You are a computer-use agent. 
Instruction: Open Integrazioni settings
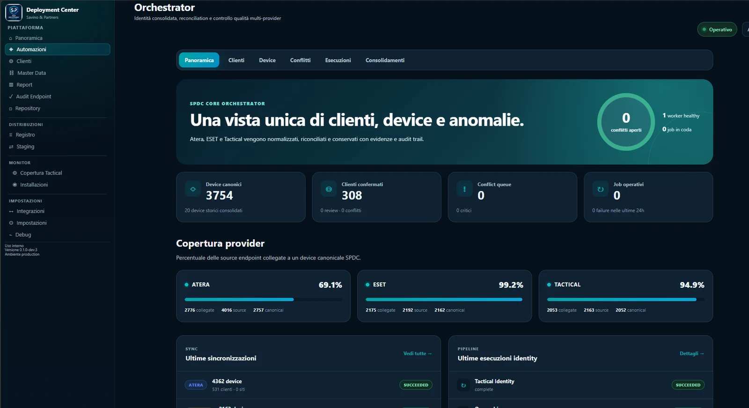pyautogui.click(x=57, y=211)
